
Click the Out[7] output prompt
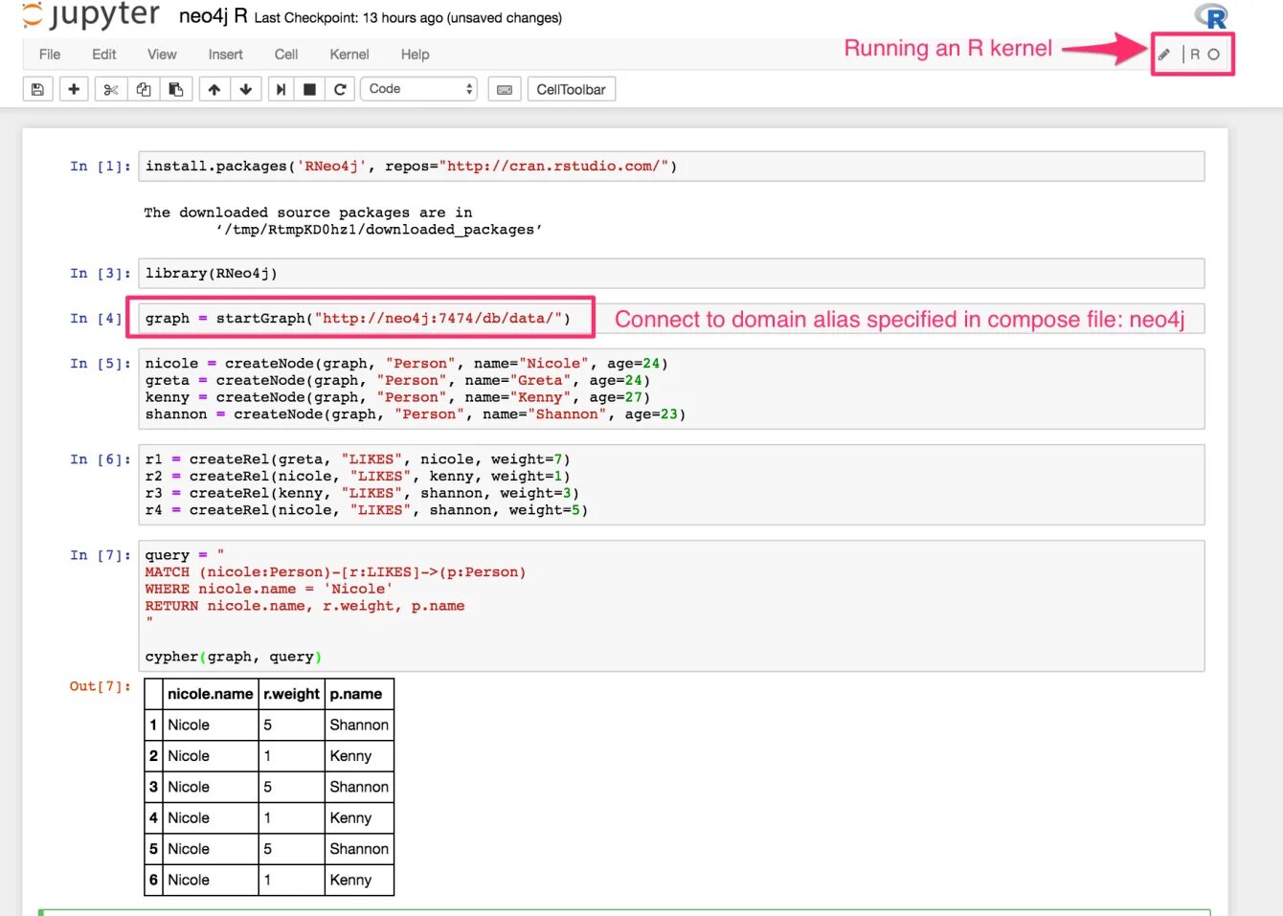(x=100, y=686)
